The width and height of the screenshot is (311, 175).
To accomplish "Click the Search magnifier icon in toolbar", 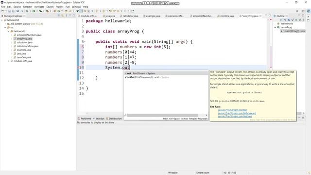I will click(297, 11).
